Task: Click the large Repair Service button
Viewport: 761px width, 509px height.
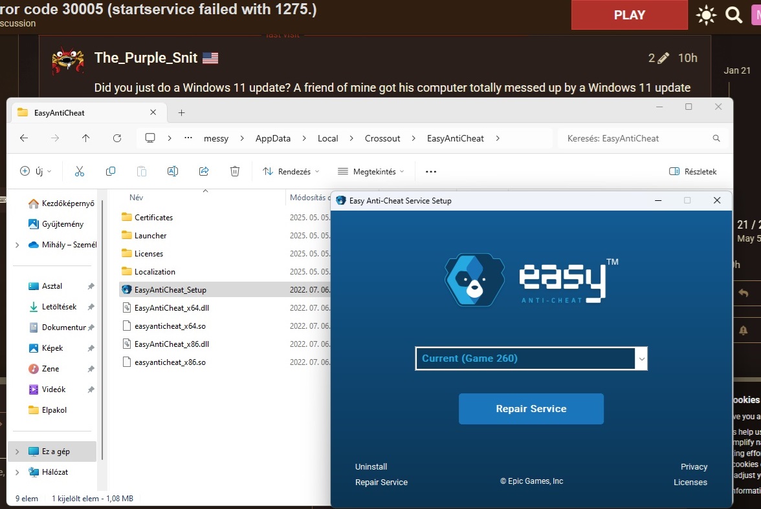Action: [x=531, y=409]
